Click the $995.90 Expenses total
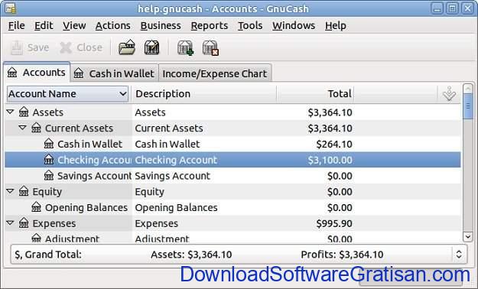 pyautogui.click(x=334, y=223)
